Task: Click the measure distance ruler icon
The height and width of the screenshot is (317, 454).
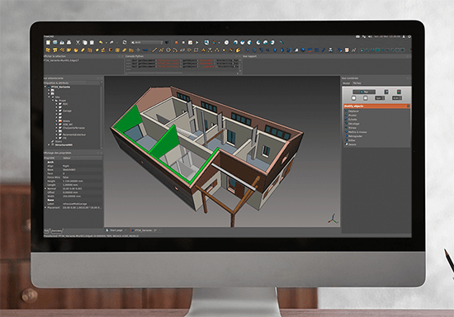Action: click(x=281, y=42)
